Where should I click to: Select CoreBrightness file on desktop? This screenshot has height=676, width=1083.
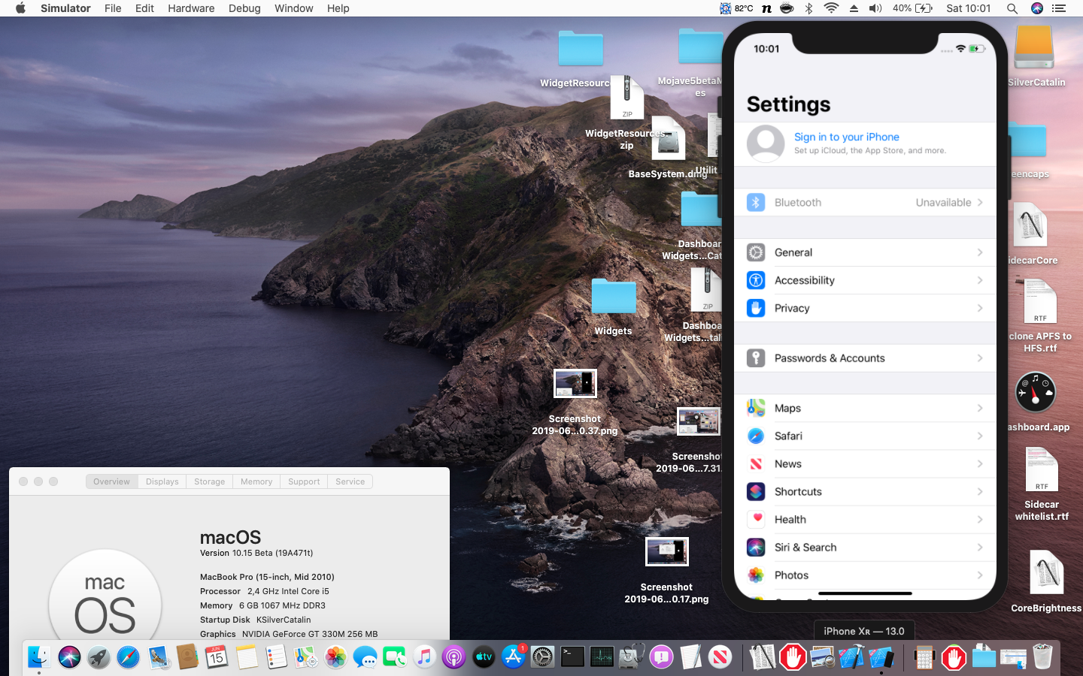pos(1046,572)
